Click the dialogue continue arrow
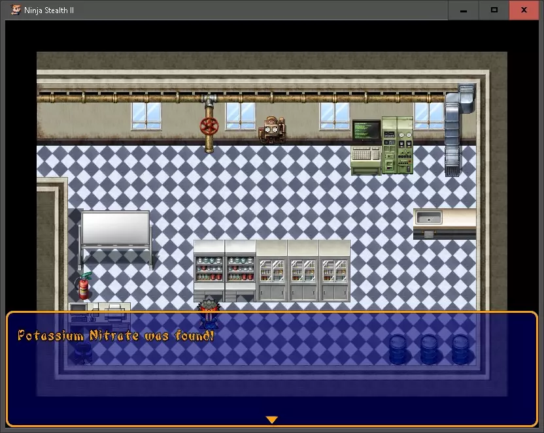This screenshot has width=544, height=433. (x=271, y=419)
